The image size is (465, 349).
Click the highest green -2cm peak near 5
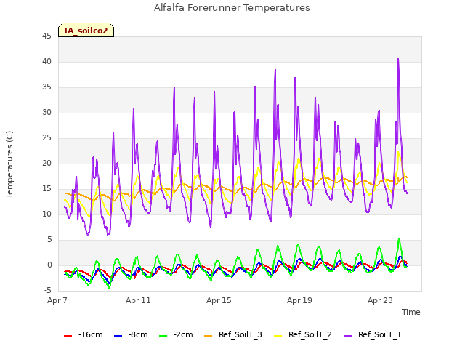399,238
